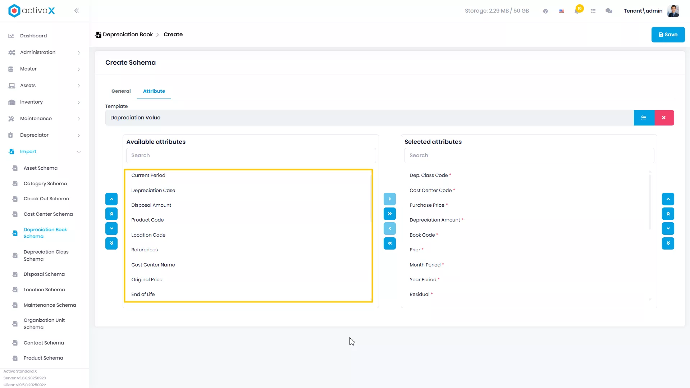Clear the template with red X button

tap(664, 118)
